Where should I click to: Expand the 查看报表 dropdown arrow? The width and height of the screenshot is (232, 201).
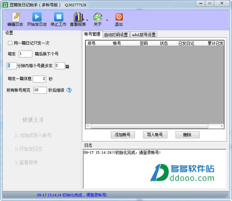click(87, 20)
